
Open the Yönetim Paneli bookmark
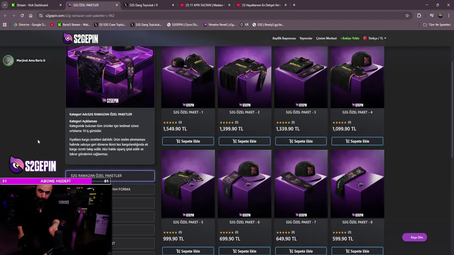[x=220, y=25]
